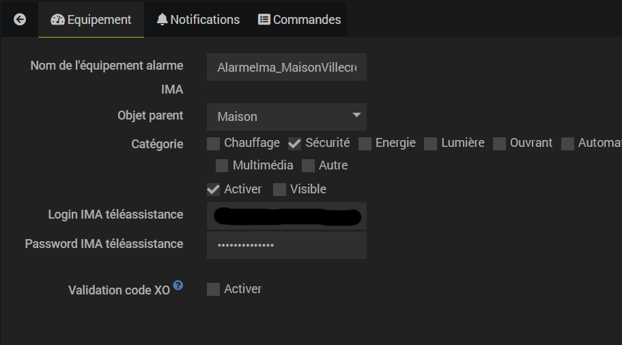
Task: Click the Validation code XO help icon
Action: pyautogui.click(x=178, y=285)
